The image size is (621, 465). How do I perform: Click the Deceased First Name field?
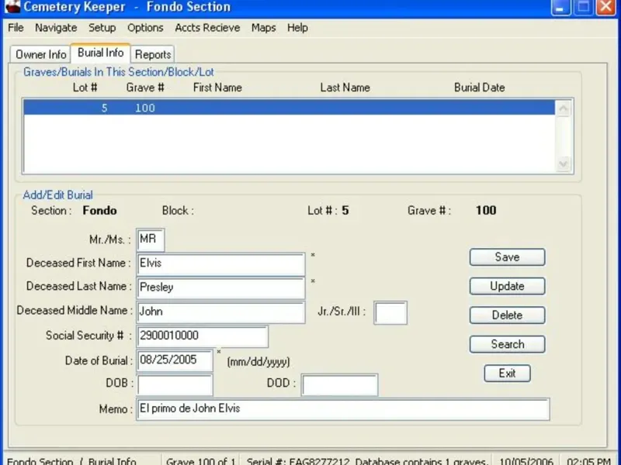pos(221,264)
